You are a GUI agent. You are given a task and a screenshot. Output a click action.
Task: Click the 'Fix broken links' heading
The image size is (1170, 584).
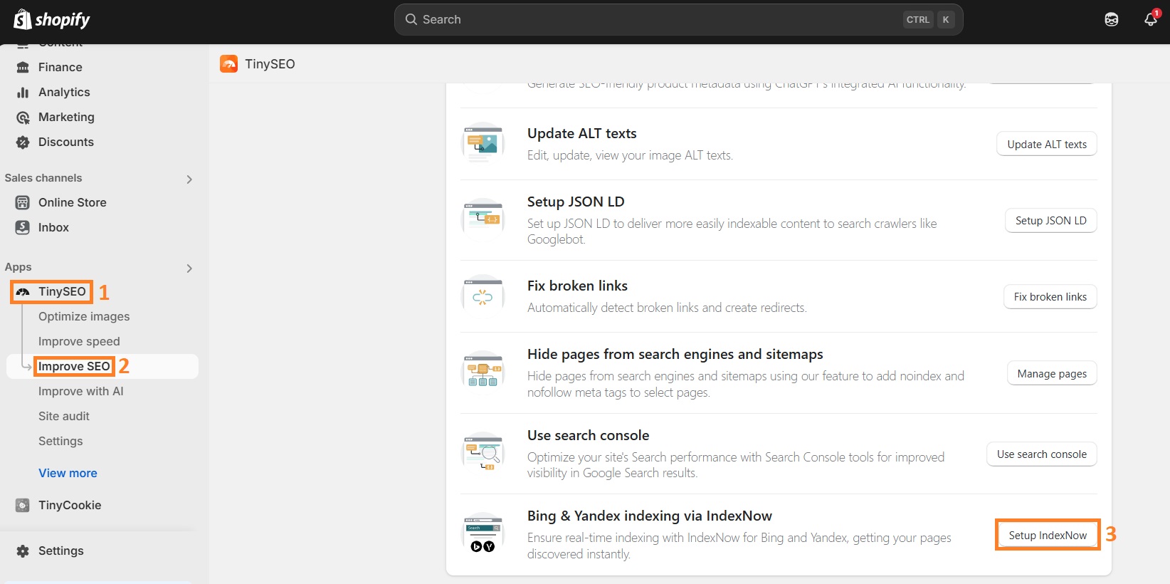pos(577,286)
